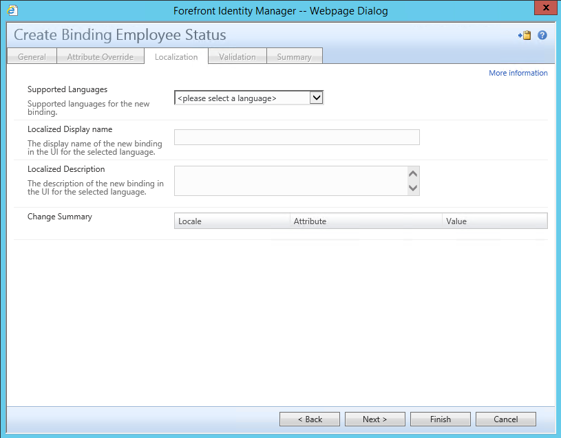
Task: Go to the Validation tab
Action: pyautogui.click(x=237, y=57)
